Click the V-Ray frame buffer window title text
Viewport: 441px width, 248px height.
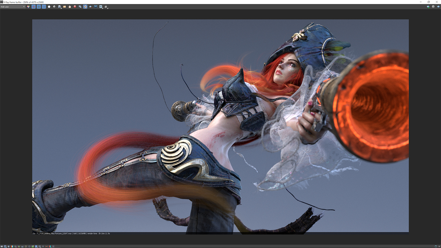[x=24, y=2]
